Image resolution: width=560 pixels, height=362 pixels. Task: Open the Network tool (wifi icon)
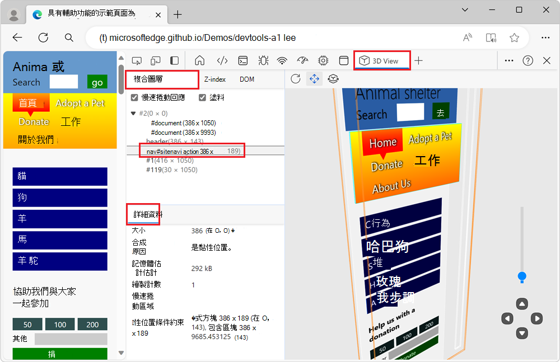tap(282, 60)
